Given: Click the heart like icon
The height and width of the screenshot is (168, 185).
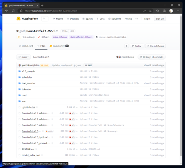Looking at the screenshot, I should [x=63, y=31].
